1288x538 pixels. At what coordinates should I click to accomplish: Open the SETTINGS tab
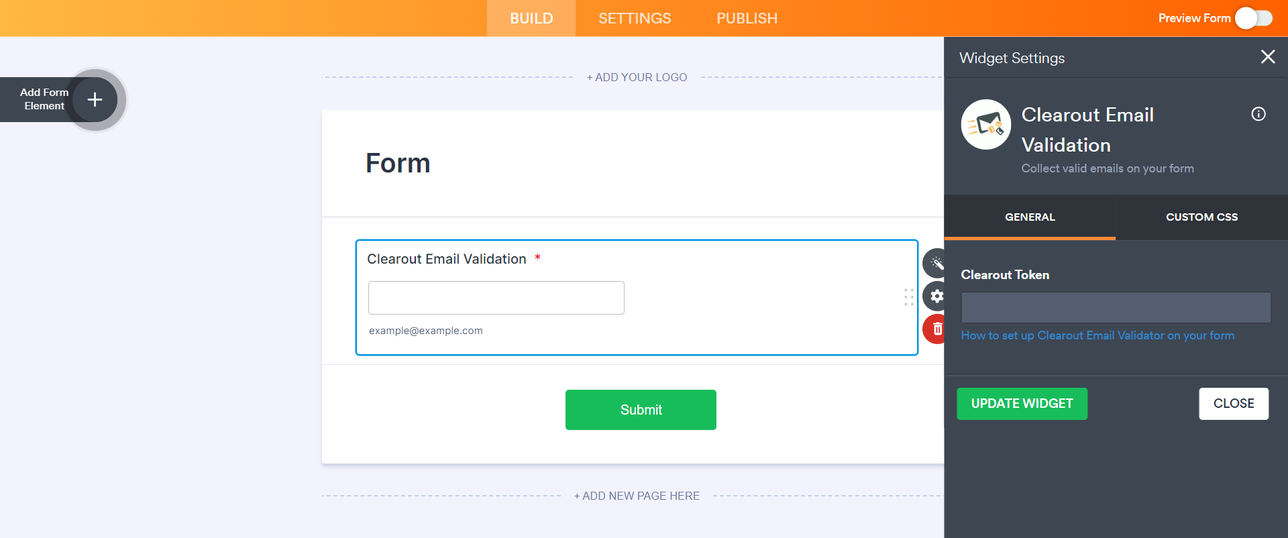click(635, 18)
